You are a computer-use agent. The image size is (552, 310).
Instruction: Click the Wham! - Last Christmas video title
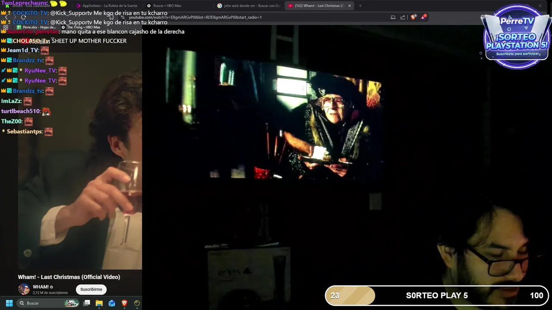(69, 277)
